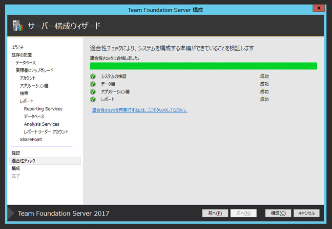
Task: Open 実稼働にアップグレード step
Action: [34, 70]
